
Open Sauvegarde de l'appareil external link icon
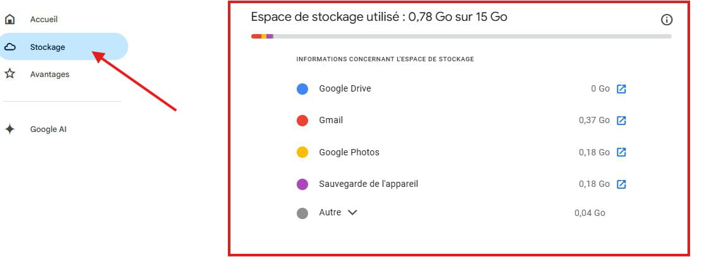pos(621,184)
